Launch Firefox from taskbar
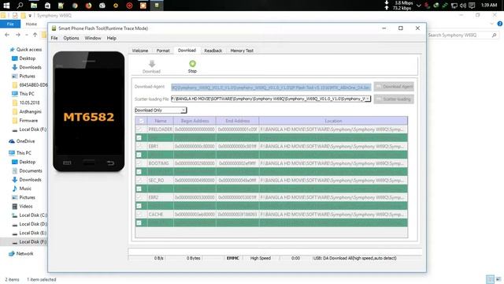Viewport: 504px width, 284px height. [88, 6]
